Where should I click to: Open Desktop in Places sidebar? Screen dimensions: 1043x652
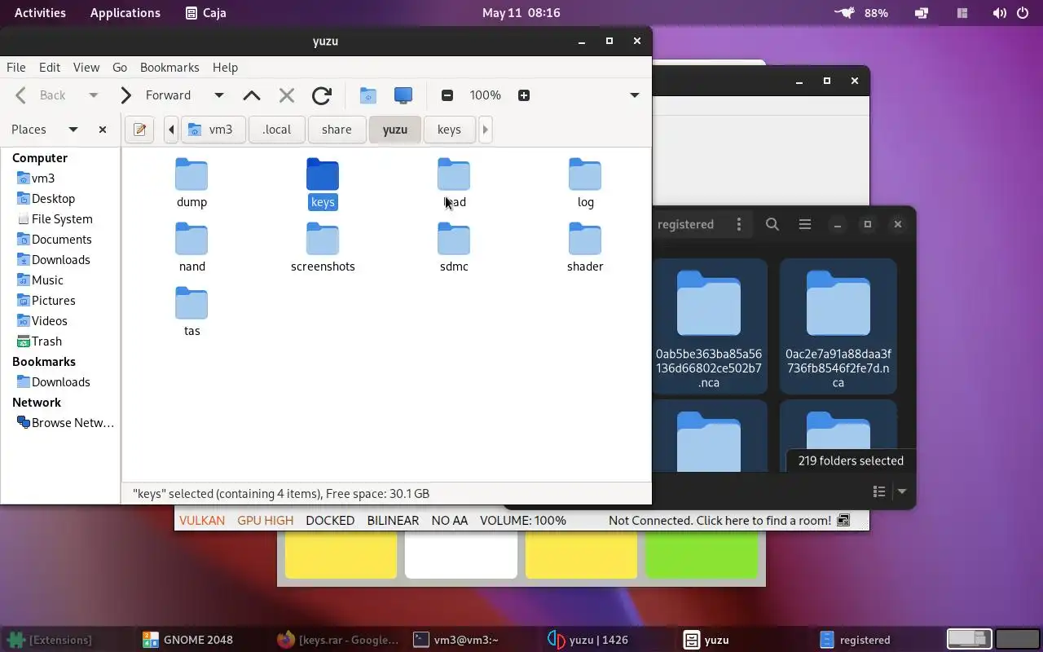(x=53, y=199)
